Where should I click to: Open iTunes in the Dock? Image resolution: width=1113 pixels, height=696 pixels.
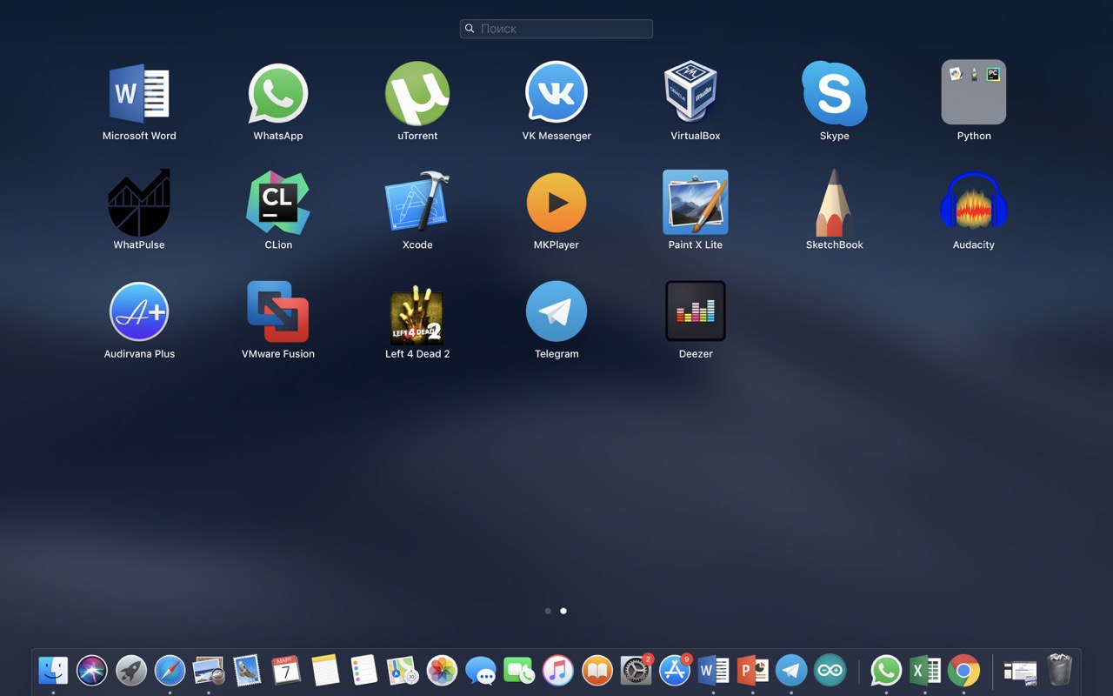click(558, 670)
